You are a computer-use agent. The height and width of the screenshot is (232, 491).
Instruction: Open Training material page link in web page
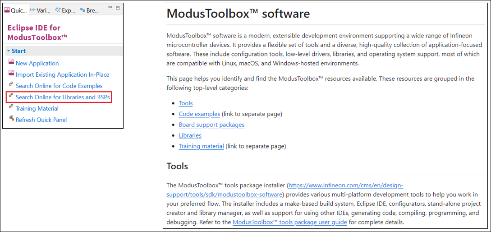pos(202,146)
